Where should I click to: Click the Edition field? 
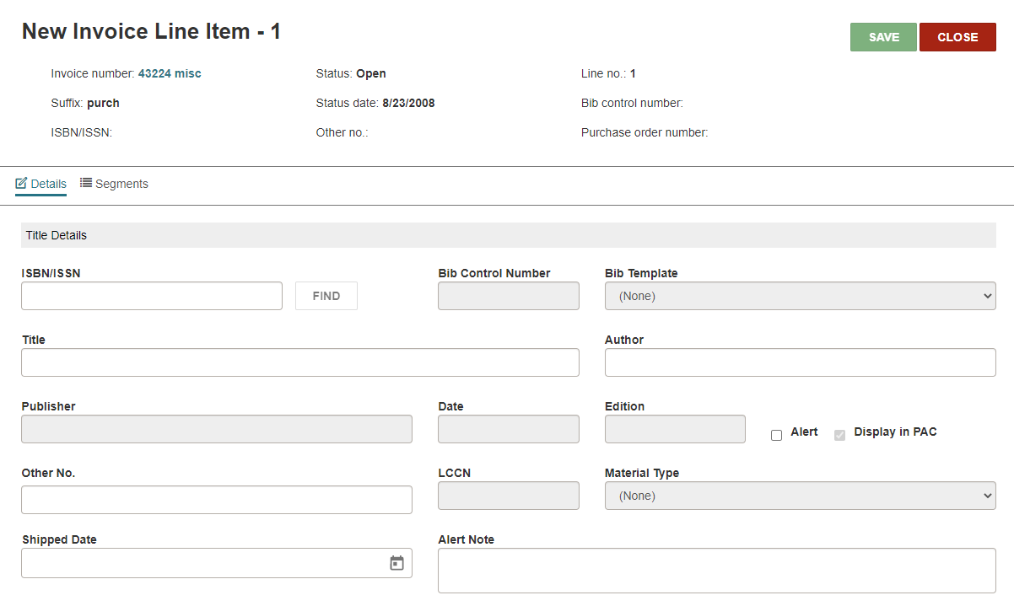coord(675,429)
